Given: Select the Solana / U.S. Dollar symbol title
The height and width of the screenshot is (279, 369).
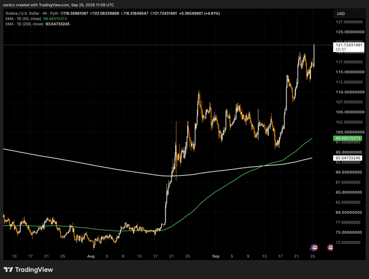Looking at the screenshot, I should [23, 14].
